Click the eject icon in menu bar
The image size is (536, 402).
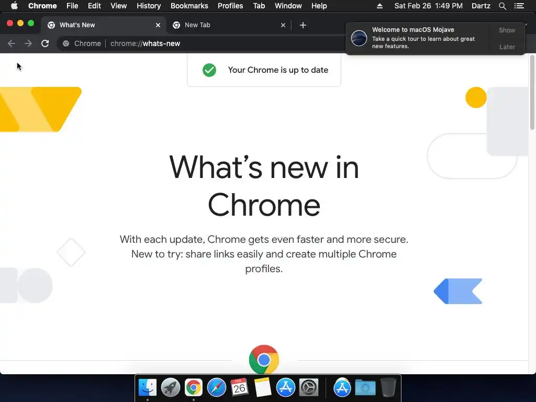pos(380,6)
